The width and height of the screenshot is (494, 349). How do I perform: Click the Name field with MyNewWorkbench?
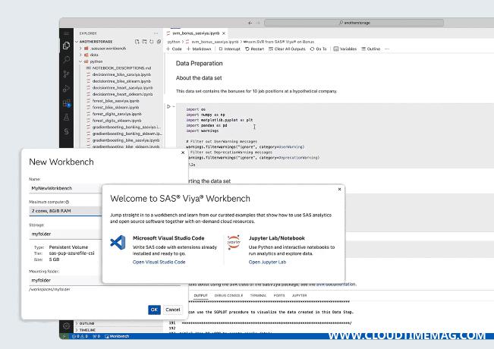point(65,188)
